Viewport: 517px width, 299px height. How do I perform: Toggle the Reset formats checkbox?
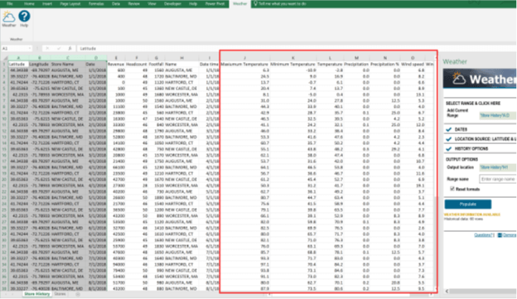pyautogui.click(x=452, y=189)
